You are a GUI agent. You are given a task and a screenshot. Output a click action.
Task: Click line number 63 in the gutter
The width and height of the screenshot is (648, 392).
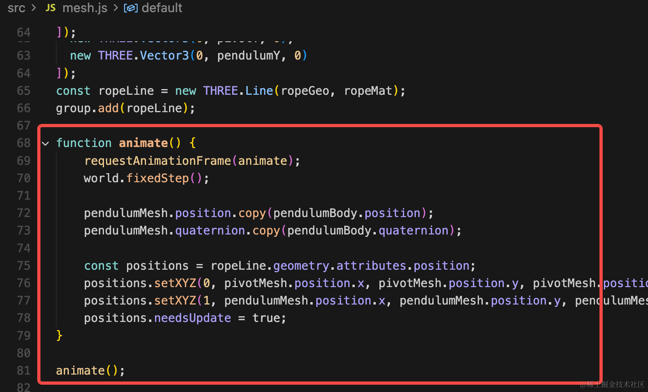[x=24, y=55]
